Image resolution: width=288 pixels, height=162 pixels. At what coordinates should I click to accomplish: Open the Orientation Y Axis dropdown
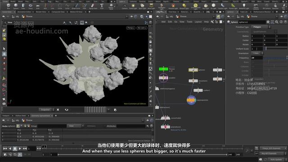click(257, 53)
